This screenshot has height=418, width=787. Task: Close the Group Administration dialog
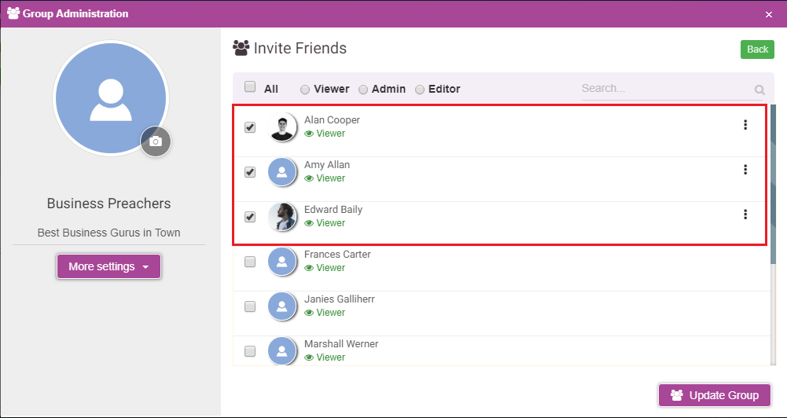768,15
